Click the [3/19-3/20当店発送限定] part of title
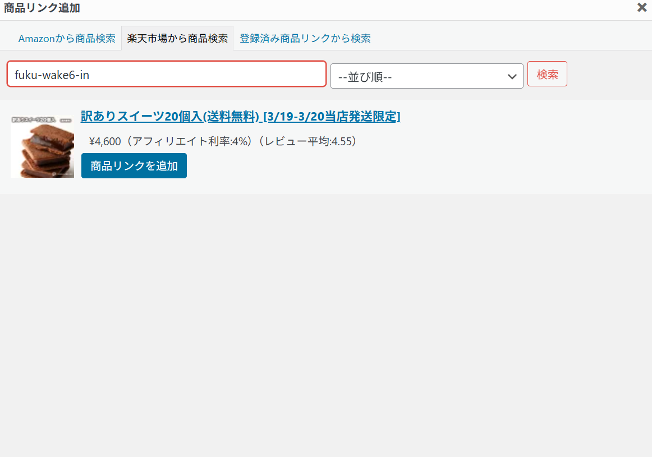The width and height of the screenshot is (652, 457). (332, 117)
